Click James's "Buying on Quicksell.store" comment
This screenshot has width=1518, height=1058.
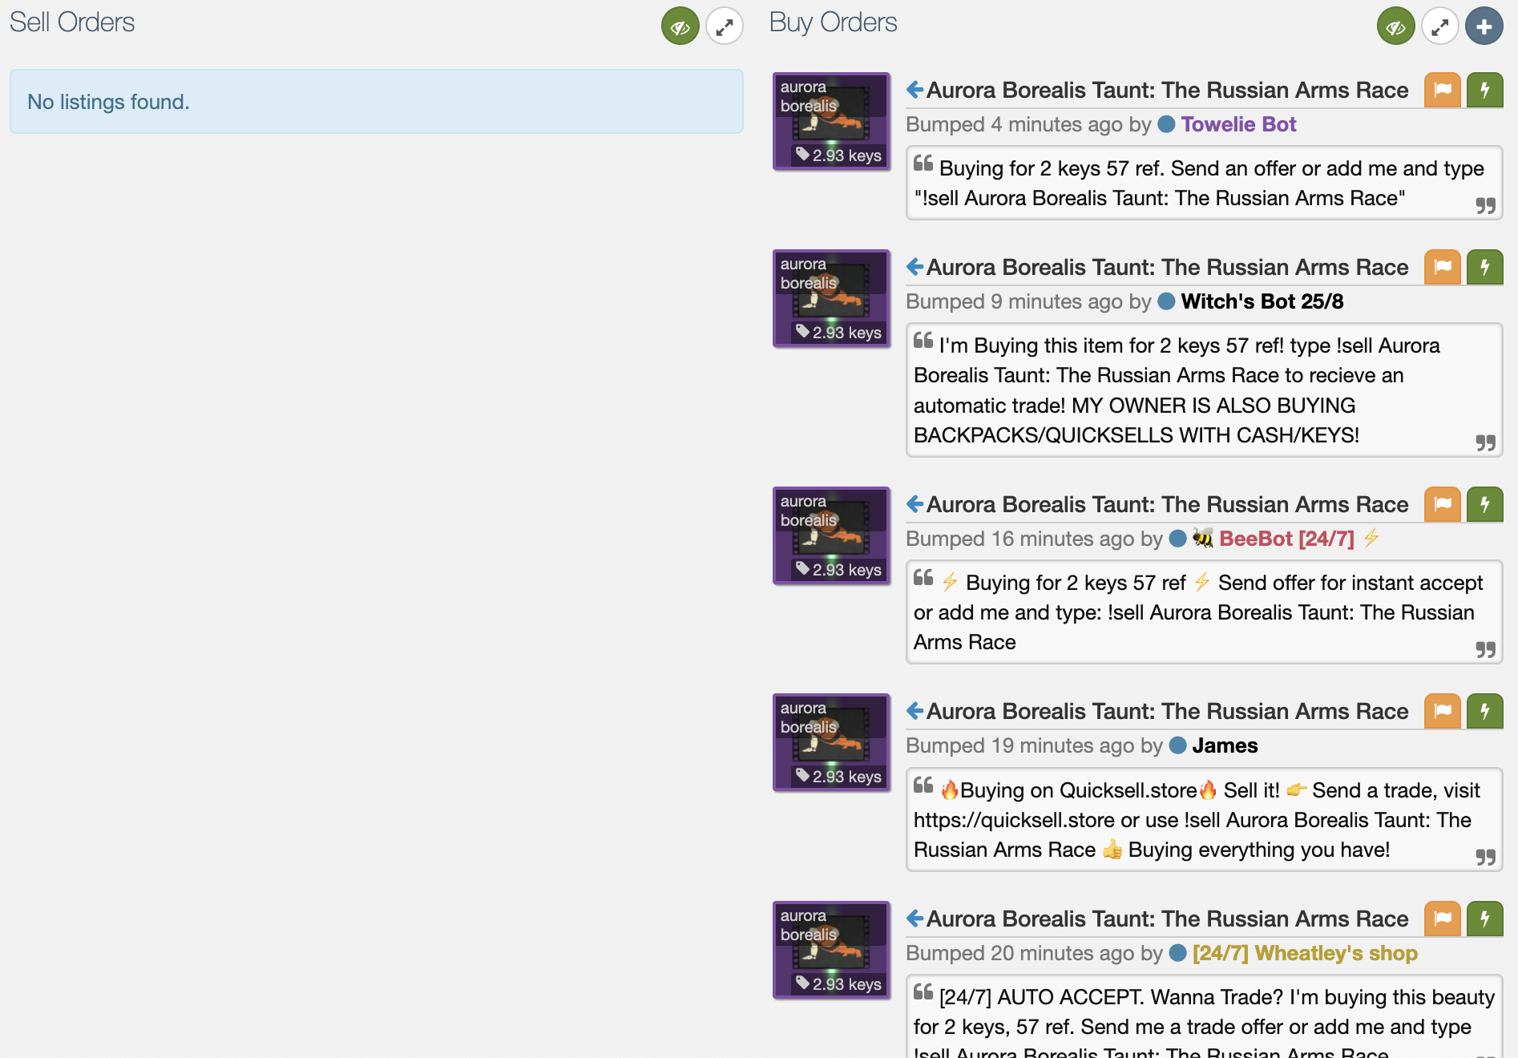(x=1204, y=819)
